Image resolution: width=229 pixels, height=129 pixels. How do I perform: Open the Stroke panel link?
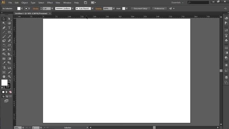point(36,9)
